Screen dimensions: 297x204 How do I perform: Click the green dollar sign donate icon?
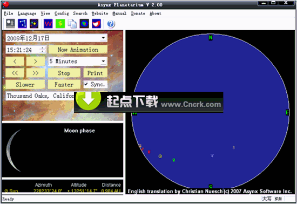tap(60, 24)
